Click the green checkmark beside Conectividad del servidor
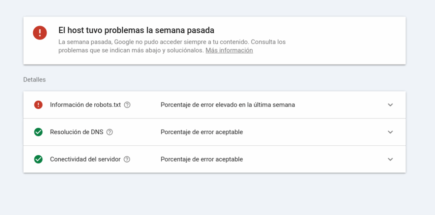This screenshot has height=215, width=435. (x=38, y=159)
